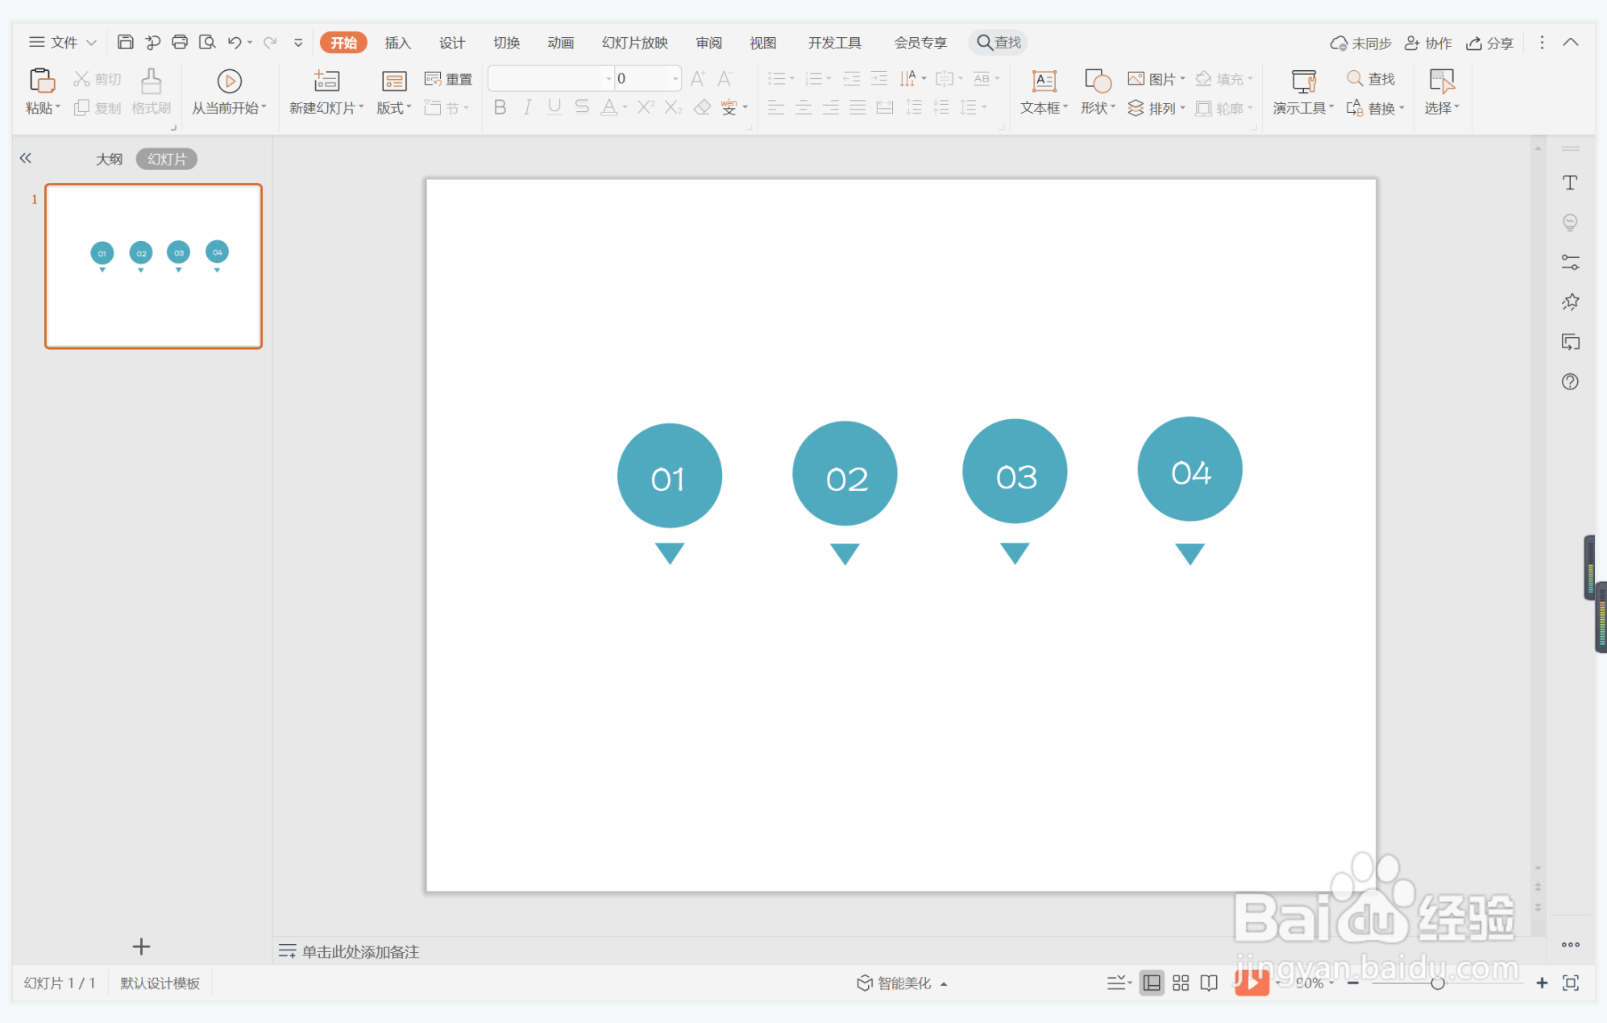The height and width of the screenshot is (1023, 1607).
Task: Click the 分享 share button
Action: pos(1489,43)
